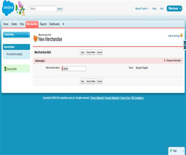Screen dimensions: 186x155
Task: Open the Chat widget icon
Action: 171,151
